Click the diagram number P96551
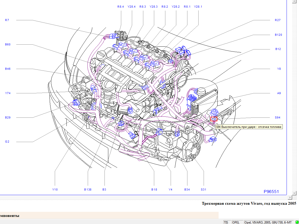The image size is (299, 224). [271, 192]
